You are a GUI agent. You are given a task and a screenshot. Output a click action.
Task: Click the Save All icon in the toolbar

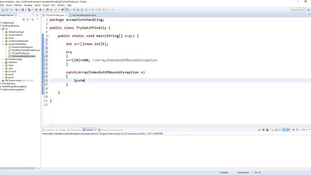7,10
